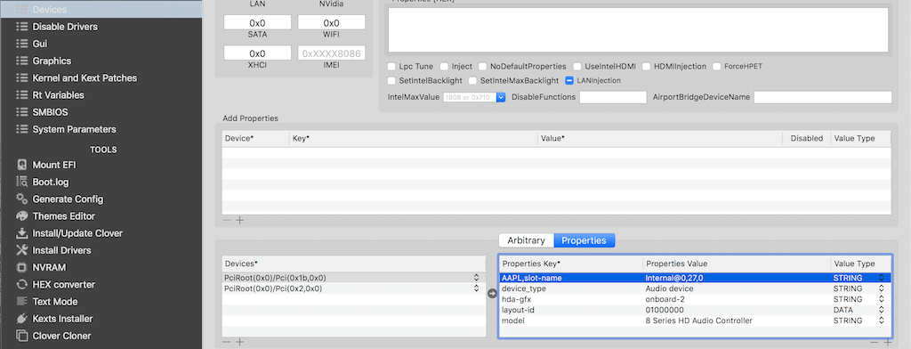Select the layout-id property key

(519, 310)
